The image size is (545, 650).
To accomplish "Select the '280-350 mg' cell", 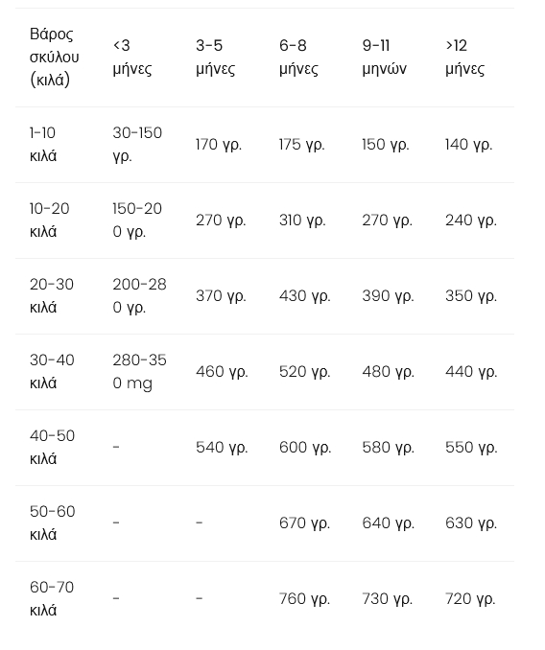I will coord(139,372).
